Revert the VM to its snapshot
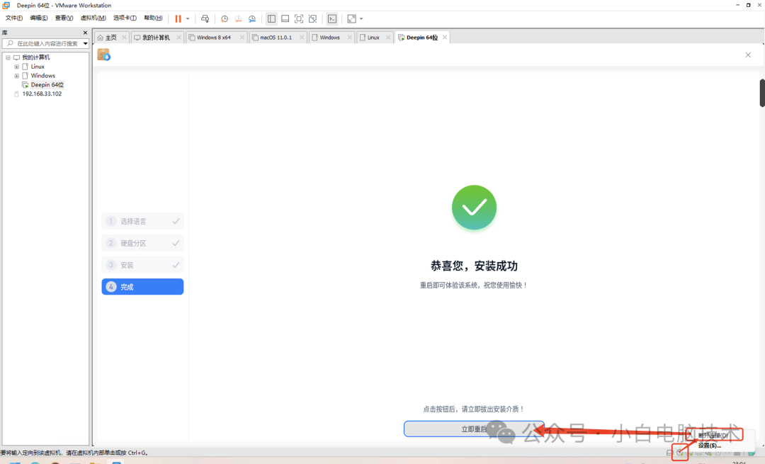This screenshot has height=464, width=765. pos(238,18)
